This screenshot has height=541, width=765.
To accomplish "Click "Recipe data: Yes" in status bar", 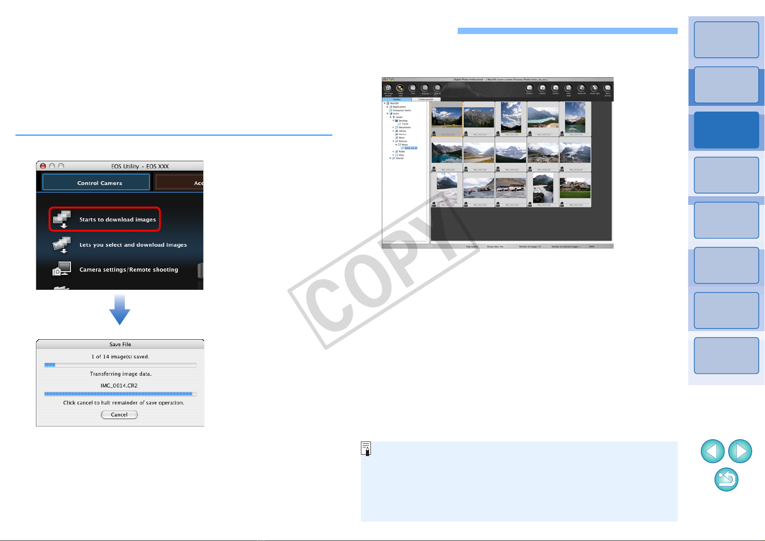I will 495,247.
